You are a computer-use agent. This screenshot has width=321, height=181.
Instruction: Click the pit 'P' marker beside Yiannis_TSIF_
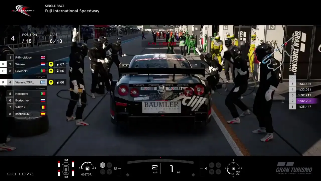[x=3, y=82]
